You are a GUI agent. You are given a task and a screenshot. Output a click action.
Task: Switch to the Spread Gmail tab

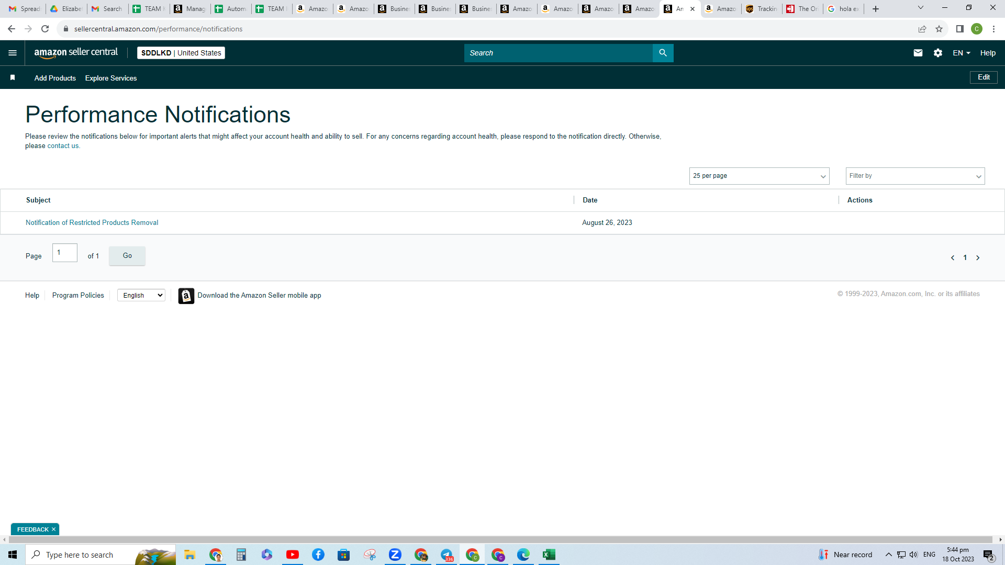tap(25, 9)
